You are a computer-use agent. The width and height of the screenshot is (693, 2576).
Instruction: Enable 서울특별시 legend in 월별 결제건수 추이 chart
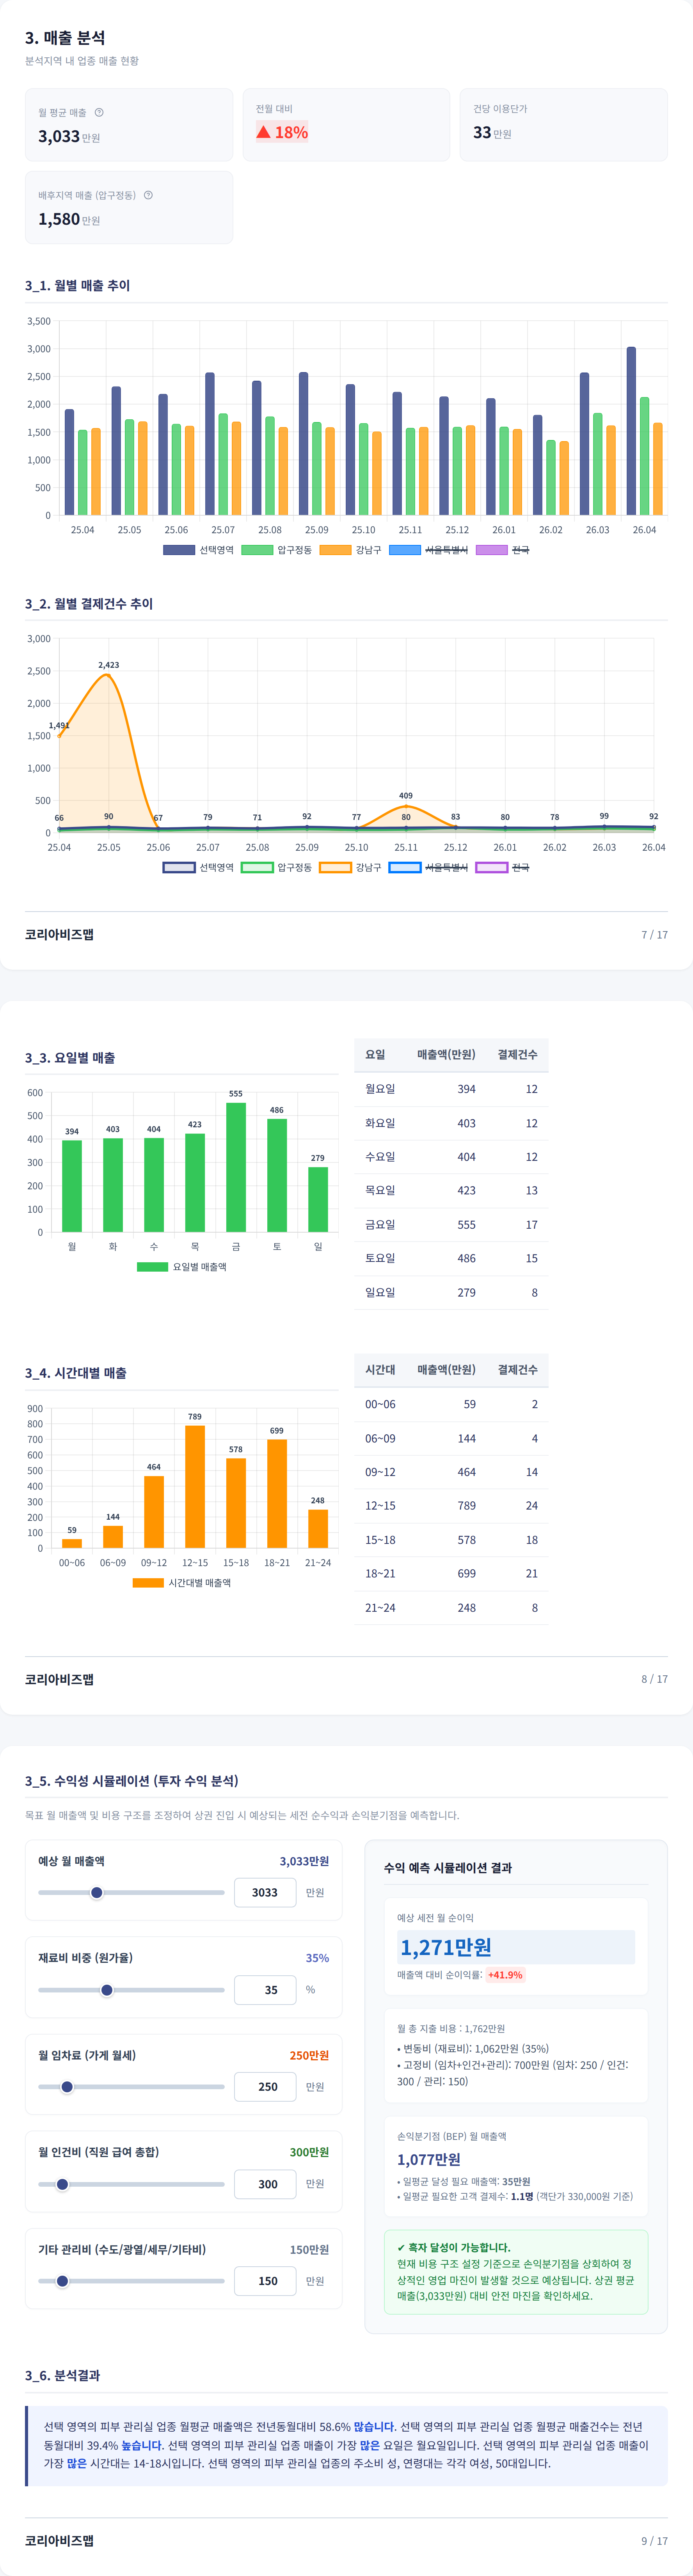click(x=428, y=867)
